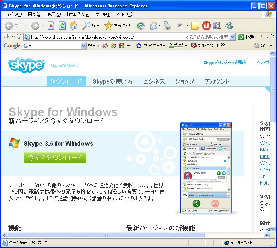
Task: Go to the Home page icon
Action: (x=73, y=26)
